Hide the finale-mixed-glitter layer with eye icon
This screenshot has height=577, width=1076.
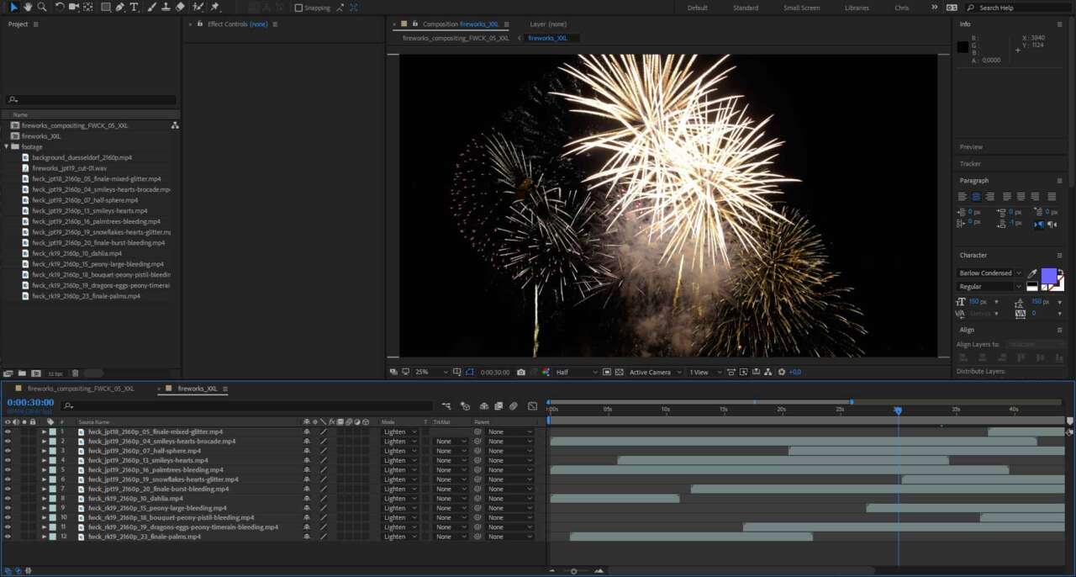click(x=8, y=431)
